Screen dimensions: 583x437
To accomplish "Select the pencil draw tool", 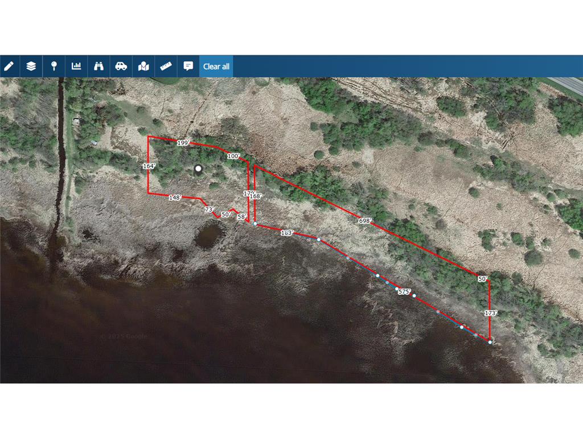I will pos(9,67).
